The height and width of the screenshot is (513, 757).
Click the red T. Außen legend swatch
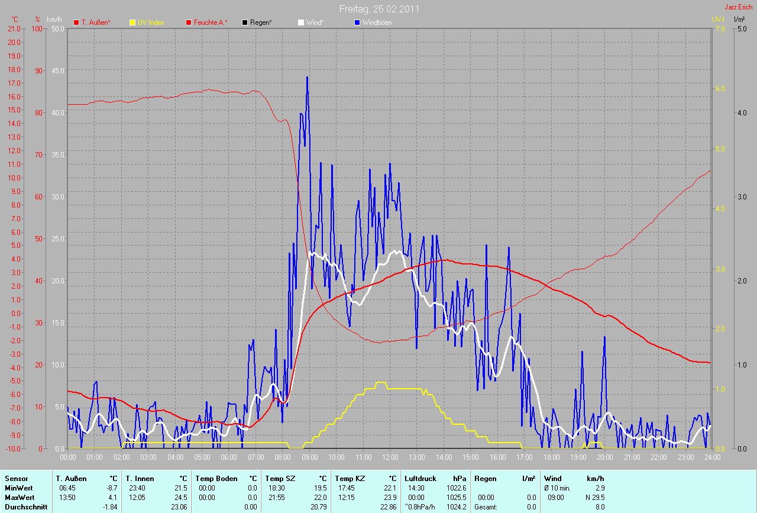point(76,22)
